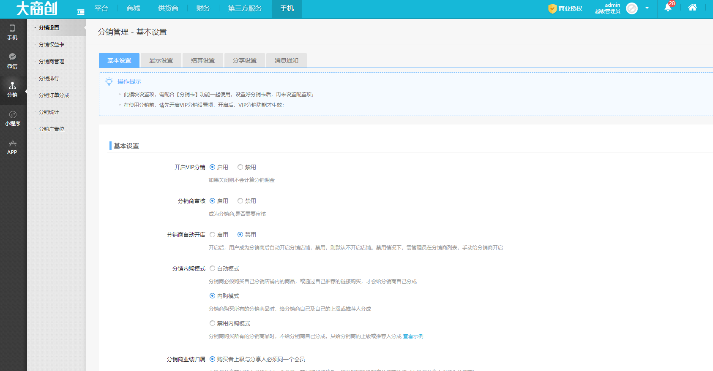The image size is (713, 371).
Task: Click the 商业授权 shield icon
Action: [x=552, y=8]
